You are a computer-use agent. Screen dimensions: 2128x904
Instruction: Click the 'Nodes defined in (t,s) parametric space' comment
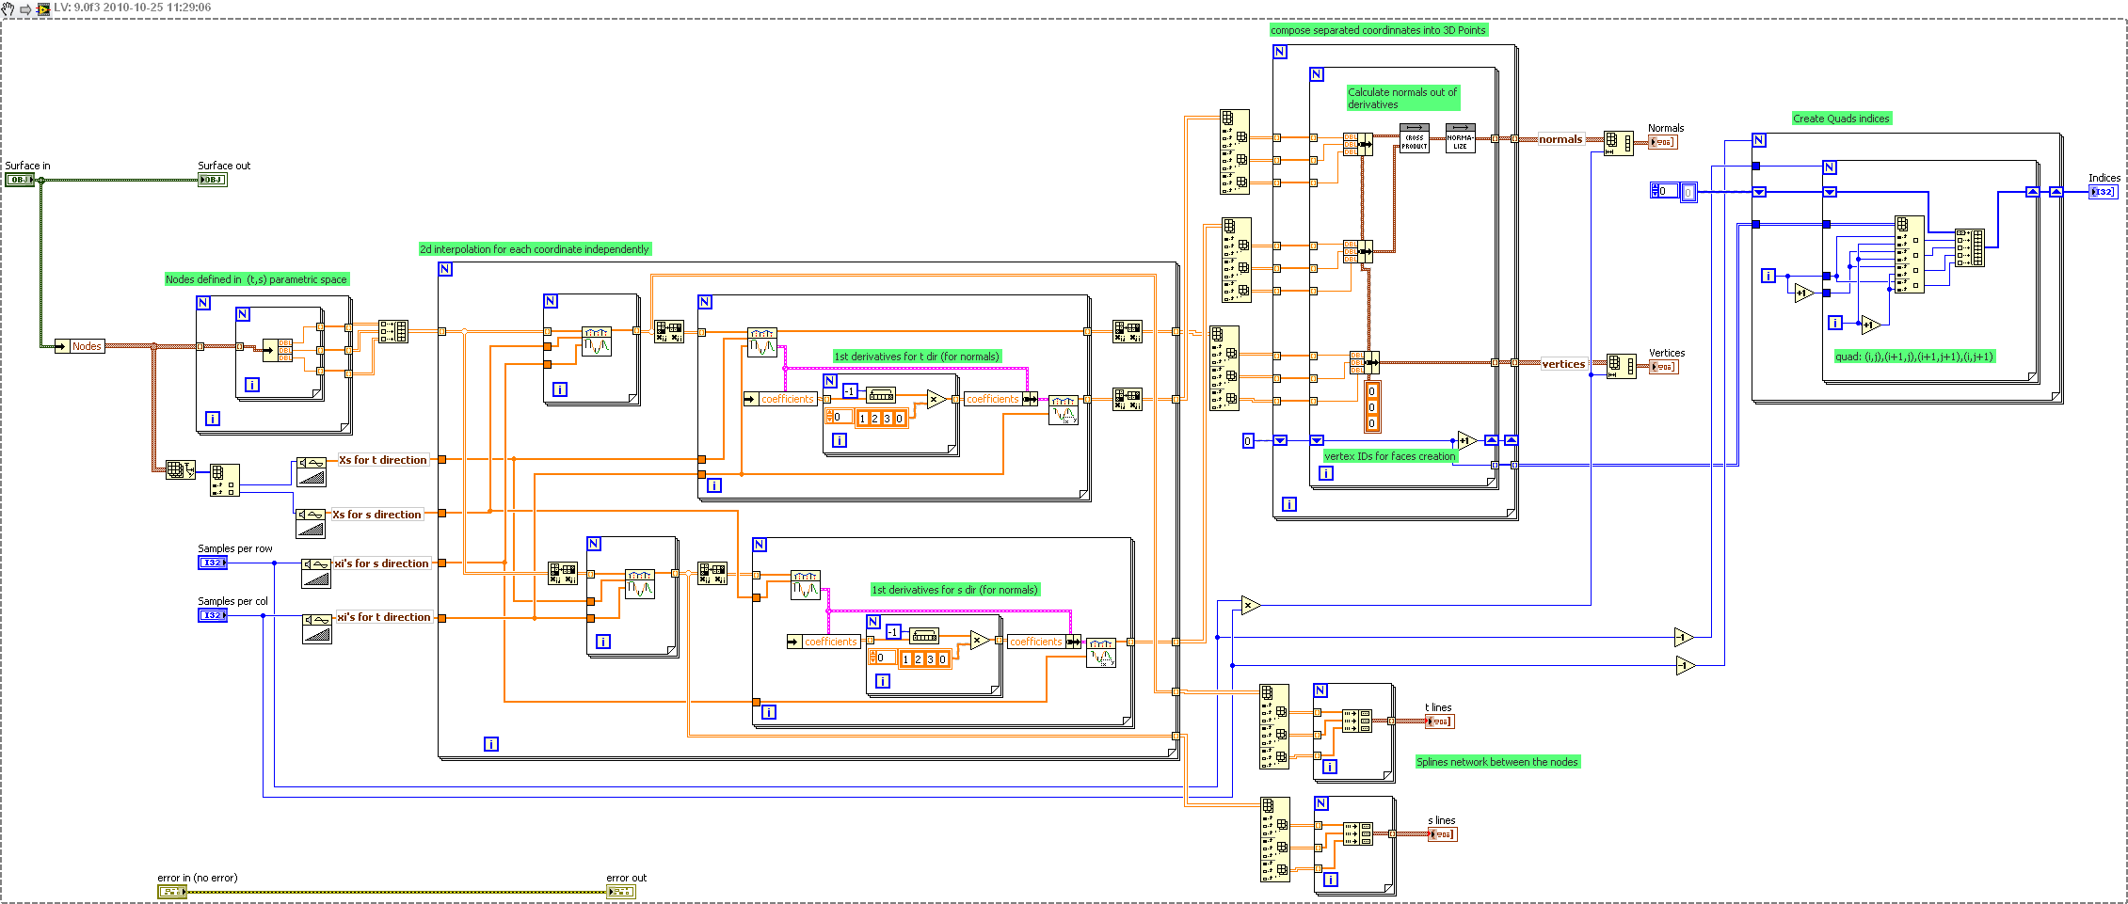257,279
